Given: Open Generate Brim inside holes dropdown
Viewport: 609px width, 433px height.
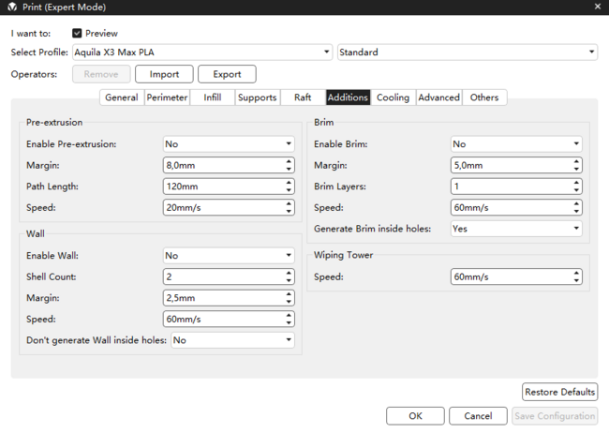Looking at the screenshot, I should coord(516,229).
